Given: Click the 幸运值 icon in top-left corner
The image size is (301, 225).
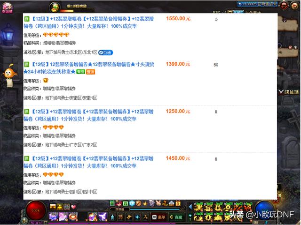Looking at the screenshot, I should 8,8.
